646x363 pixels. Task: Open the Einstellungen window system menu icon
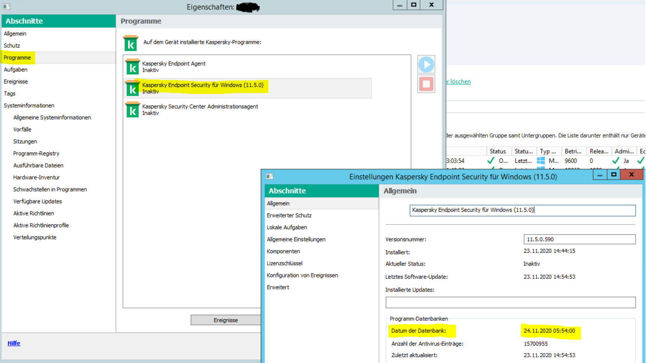269,176
